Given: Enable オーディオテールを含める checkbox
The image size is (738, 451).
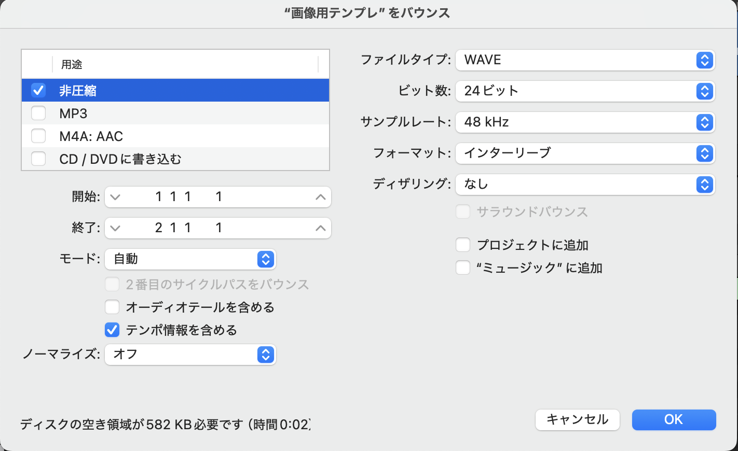Looking at the screenshot, I should coord(112,307).
